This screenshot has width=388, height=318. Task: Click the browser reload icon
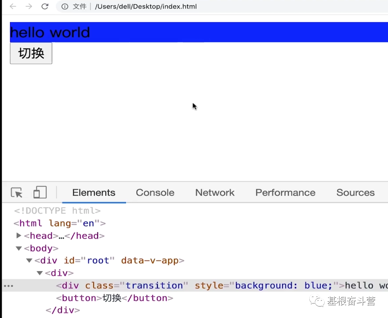pos(45,6)
